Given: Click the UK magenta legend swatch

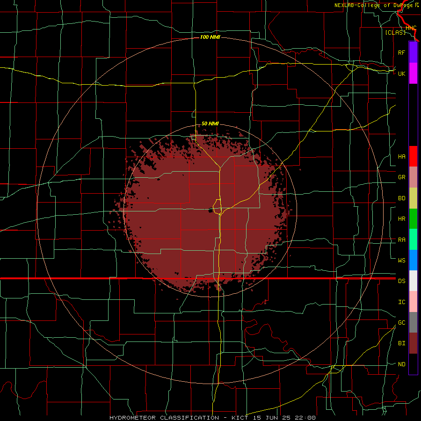Looking at the screenshot, I should (413, 73).
